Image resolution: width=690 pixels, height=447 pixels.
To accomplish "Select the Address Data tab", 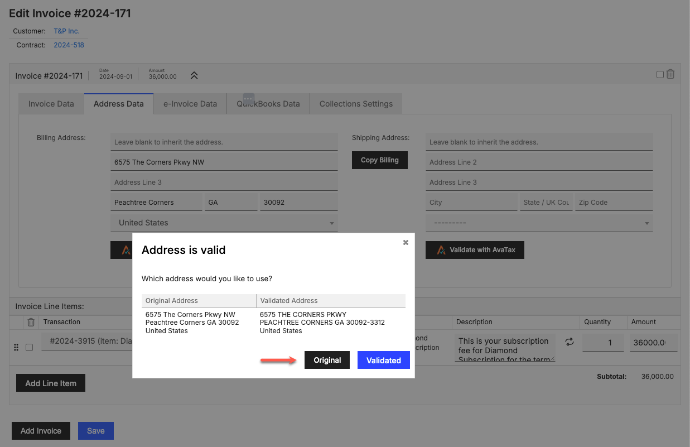I will (x=119, y=104).
